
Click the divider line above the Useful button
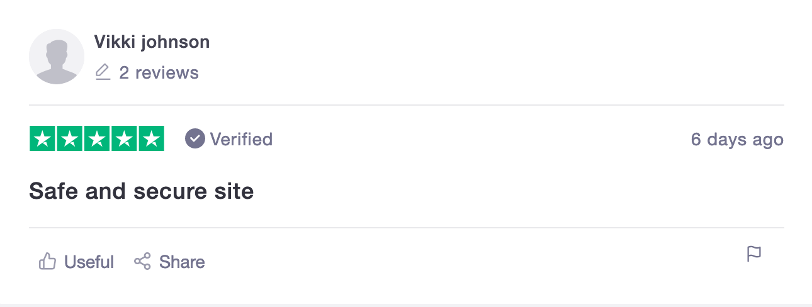pyautogui.click(x=407, y=228)
